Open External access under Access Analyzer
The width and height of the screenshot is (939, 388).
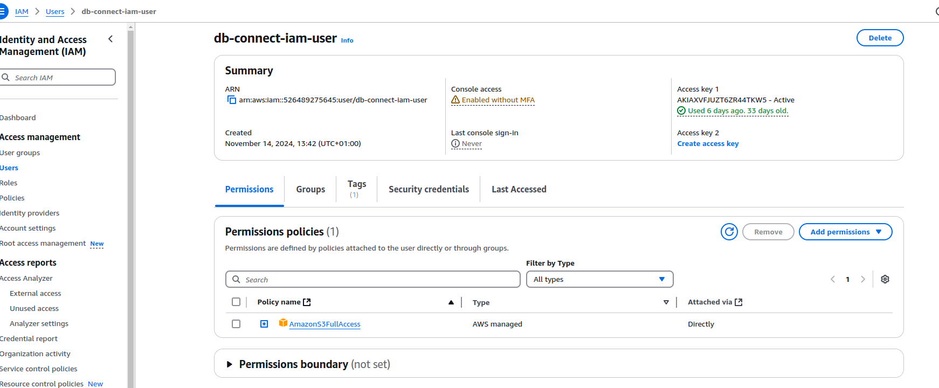coord(36,293)
